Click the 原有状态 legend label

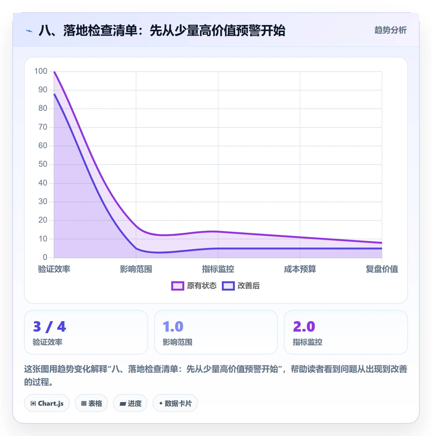click(202, 286)
